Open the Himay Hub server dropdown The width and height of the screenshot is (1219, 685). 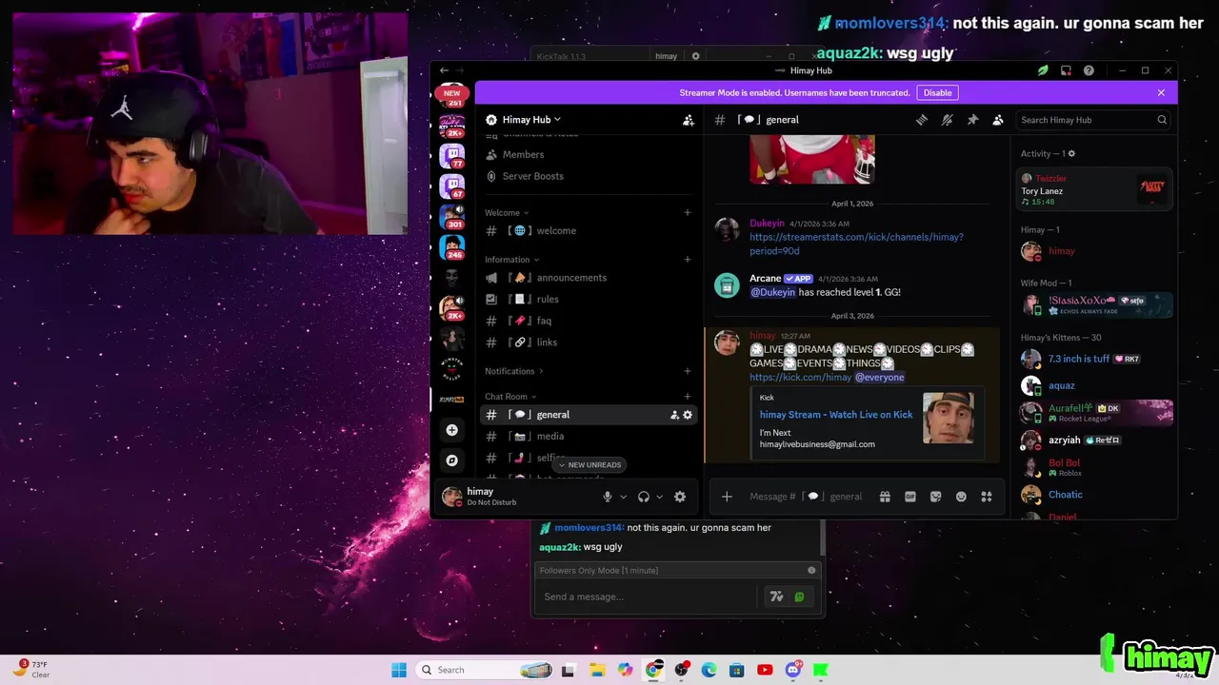click(531, 120)
